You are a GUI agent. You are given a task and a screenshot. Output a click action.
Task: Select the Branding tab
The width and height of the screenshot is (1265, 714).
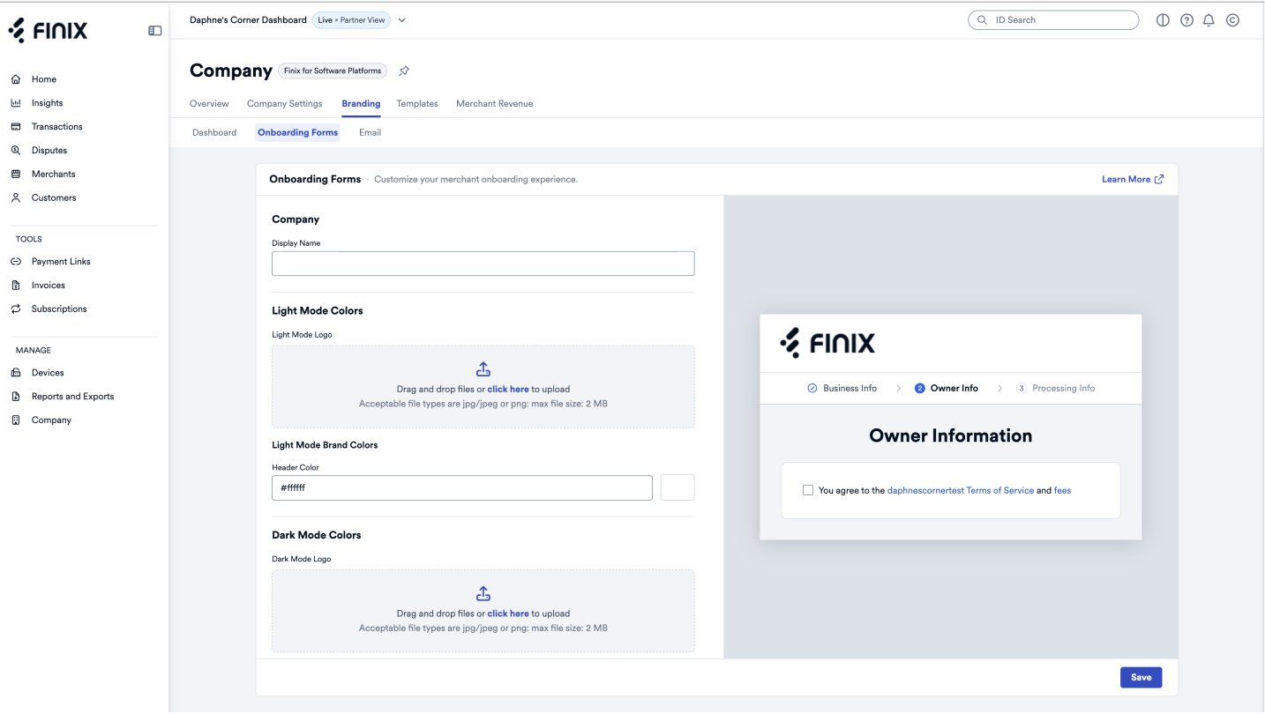[361, 104]
